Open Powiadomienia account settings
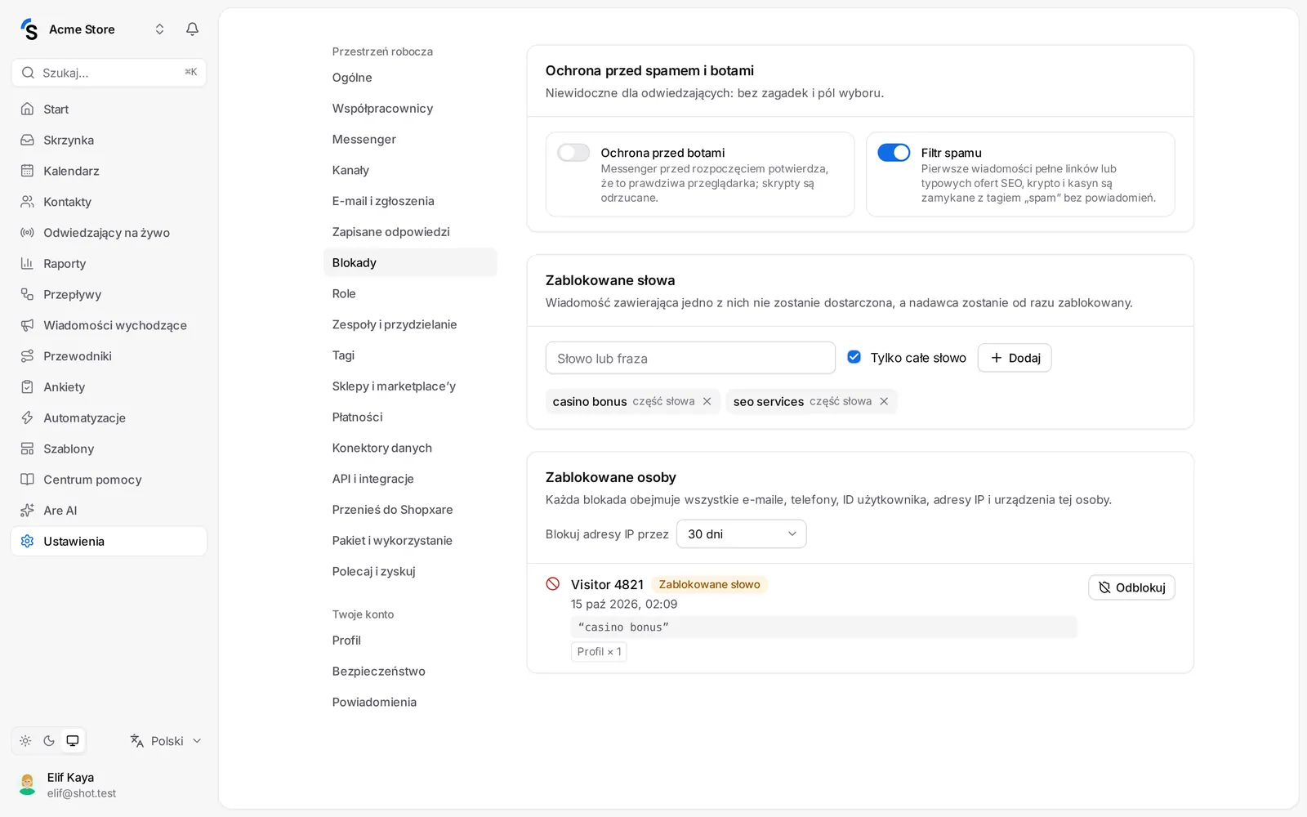This screenshot has width=1307, height=817. click(409, 703)
